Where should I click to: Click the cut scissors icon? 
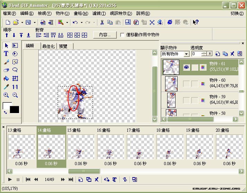(x=102, y=22)
